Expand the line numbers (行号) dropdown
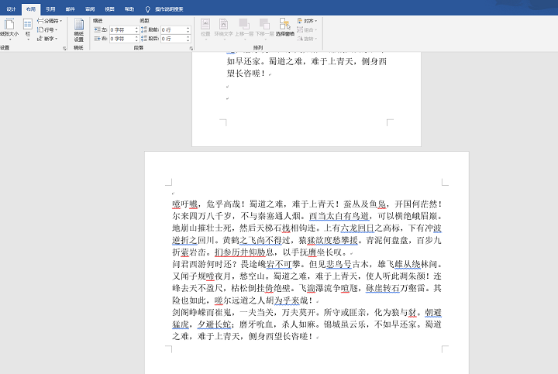 coord(47,30)
